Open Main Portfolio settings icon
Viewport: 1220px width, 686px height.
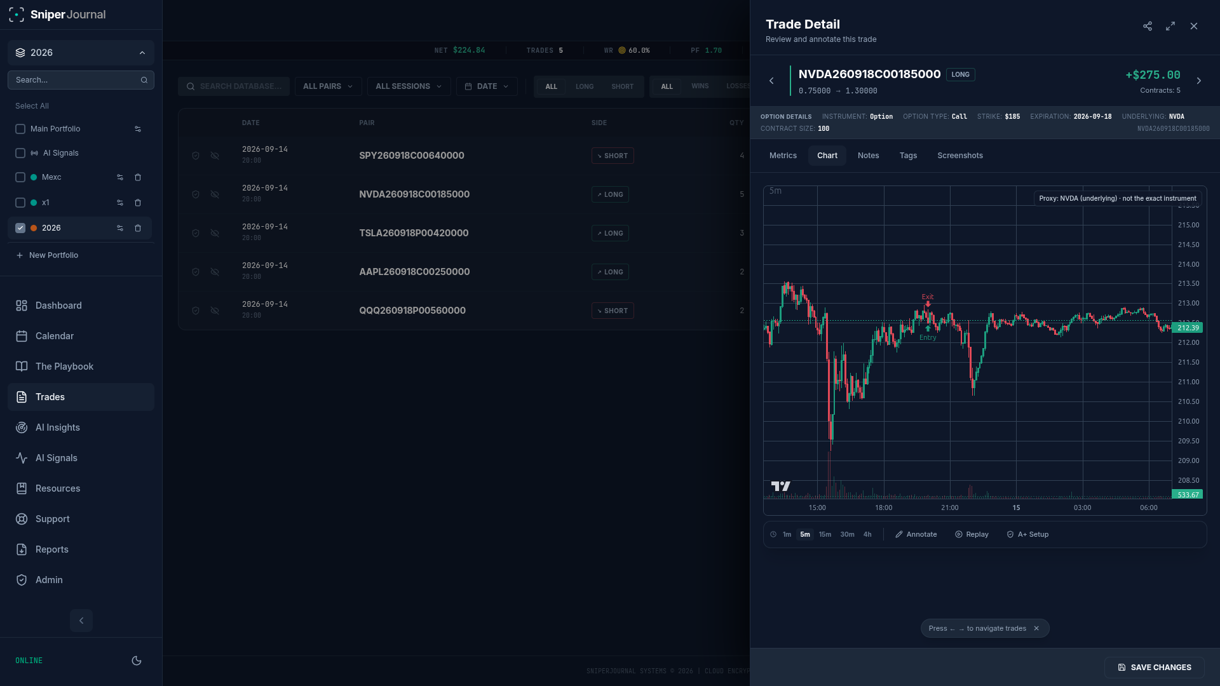(x=138, y=129)
